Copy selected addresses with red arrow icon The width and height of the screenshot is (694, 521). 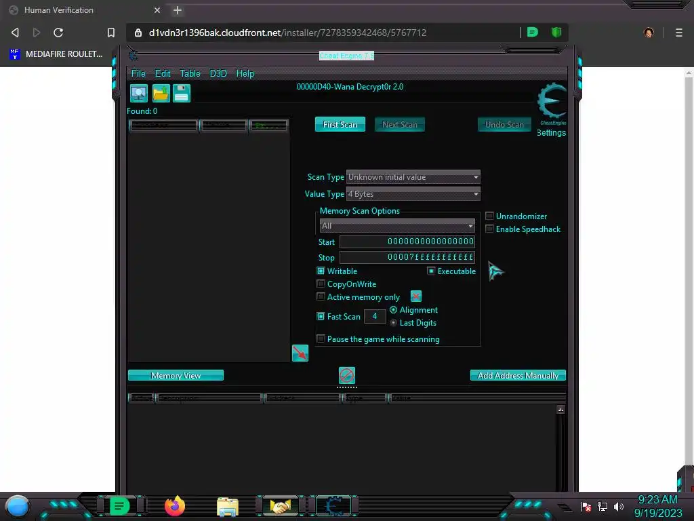tap(300, 353)
